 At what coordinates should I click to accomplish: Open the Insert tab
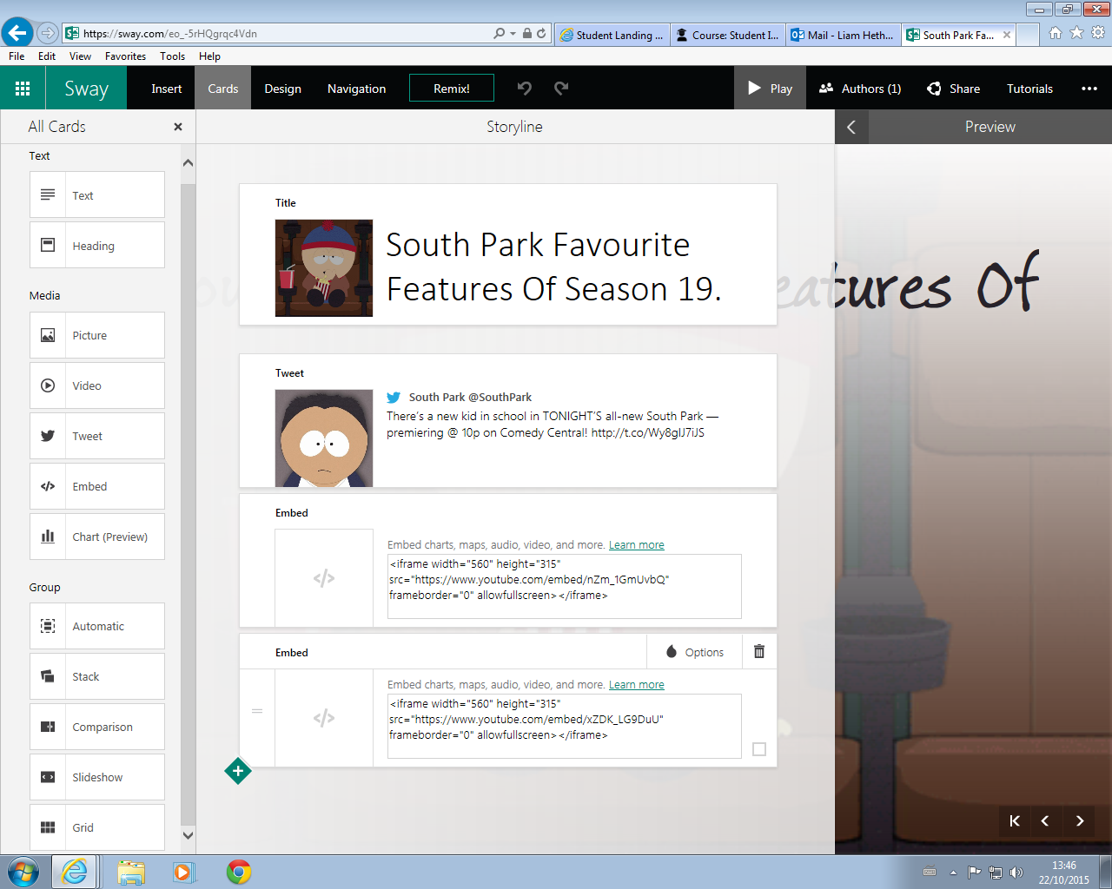(166, 89)
